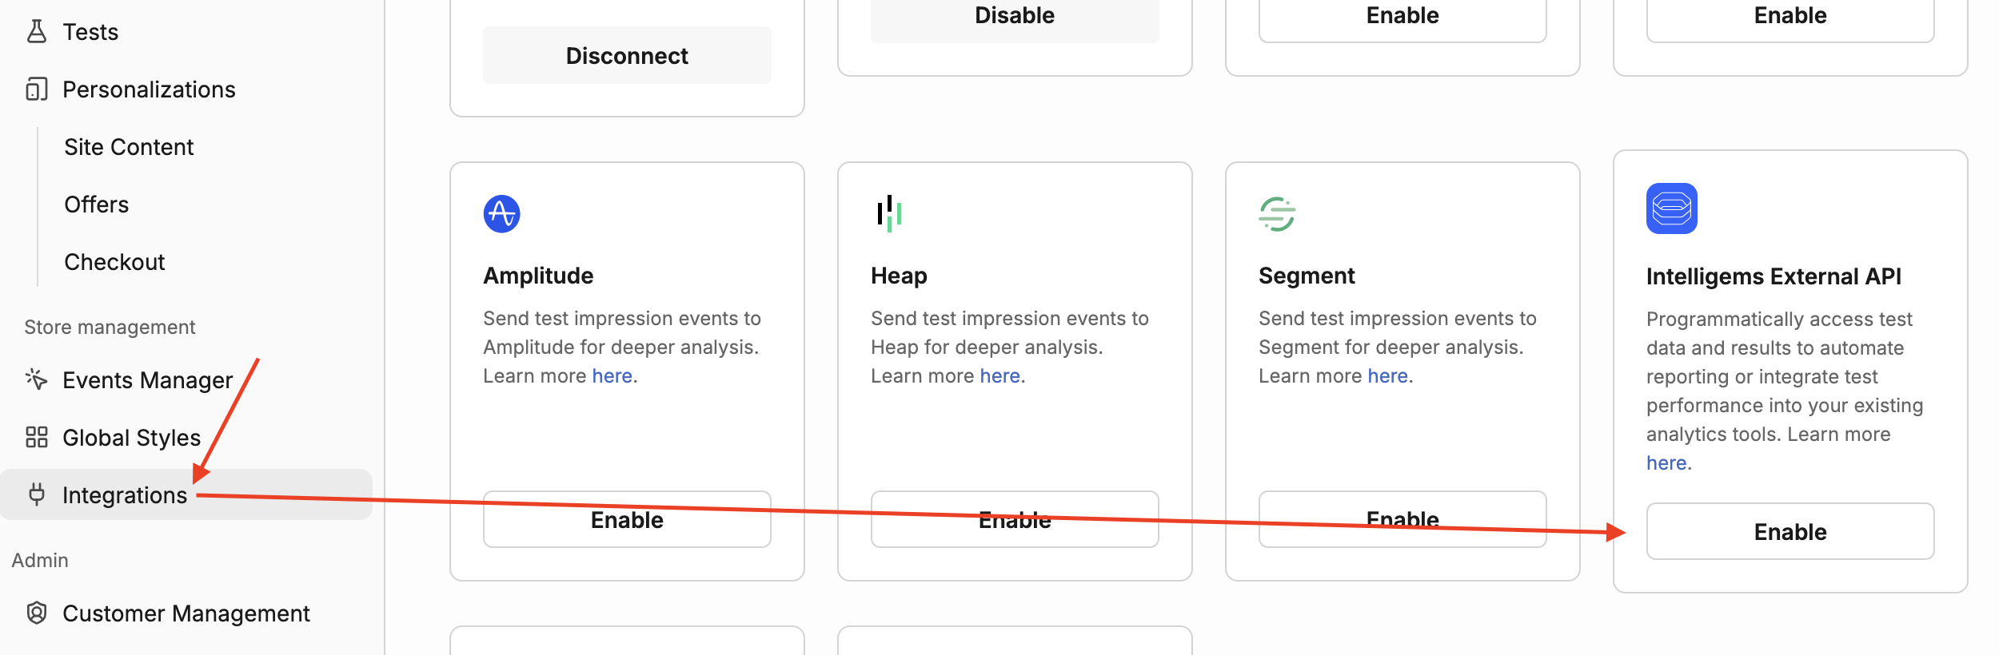
Task: Click the Amplitude logo icon
Action: [x=501, y=214]
